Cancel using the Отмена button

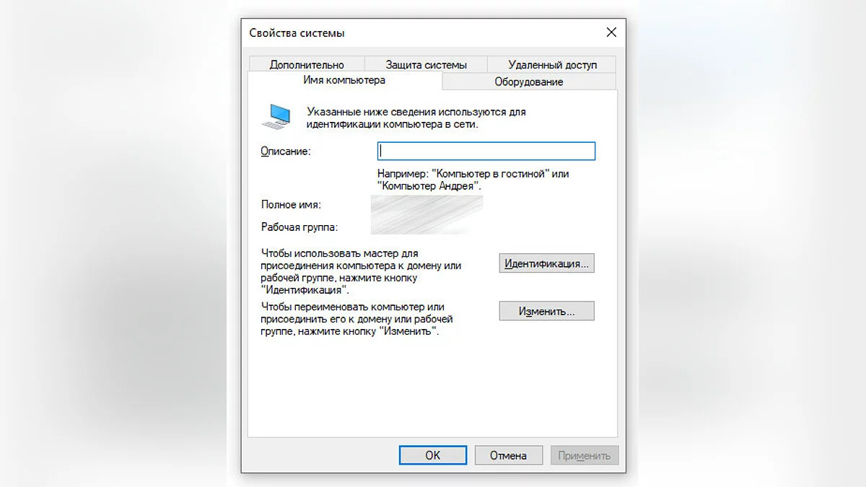(x=508, y=455)
